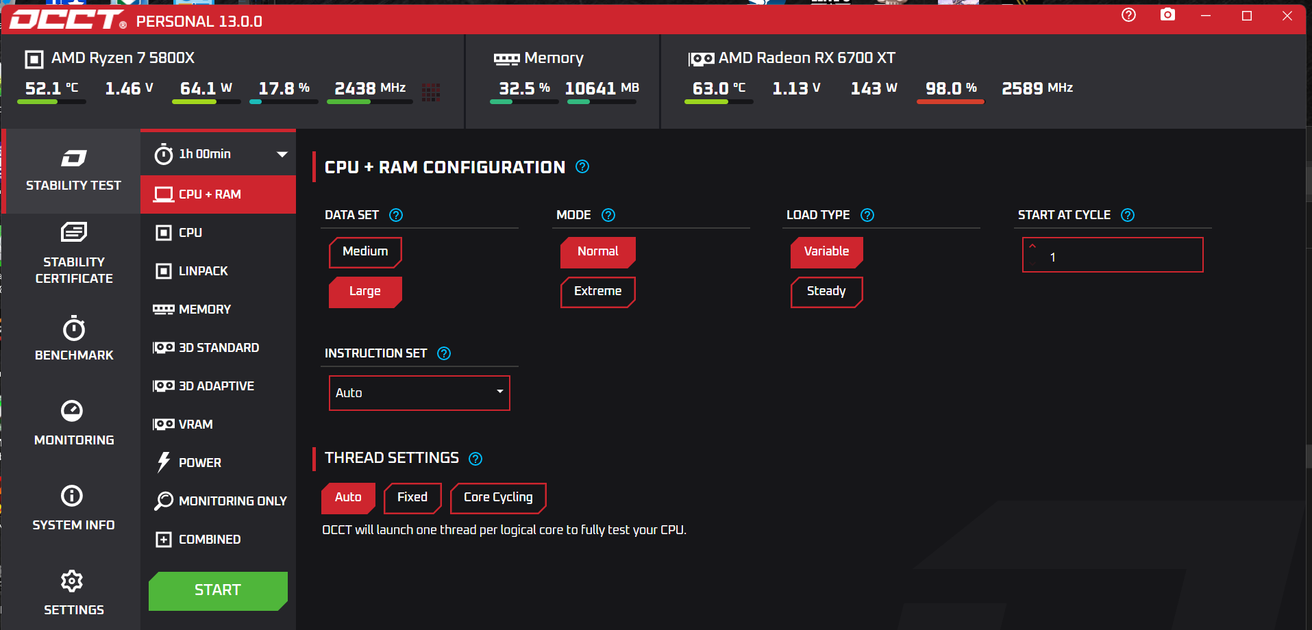Go to the Benchmark section
The width and height of the screenshot is (1312, 630).
tap(73, 338)
